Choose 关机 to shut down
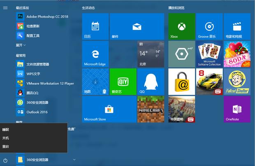 click(6, 138)
